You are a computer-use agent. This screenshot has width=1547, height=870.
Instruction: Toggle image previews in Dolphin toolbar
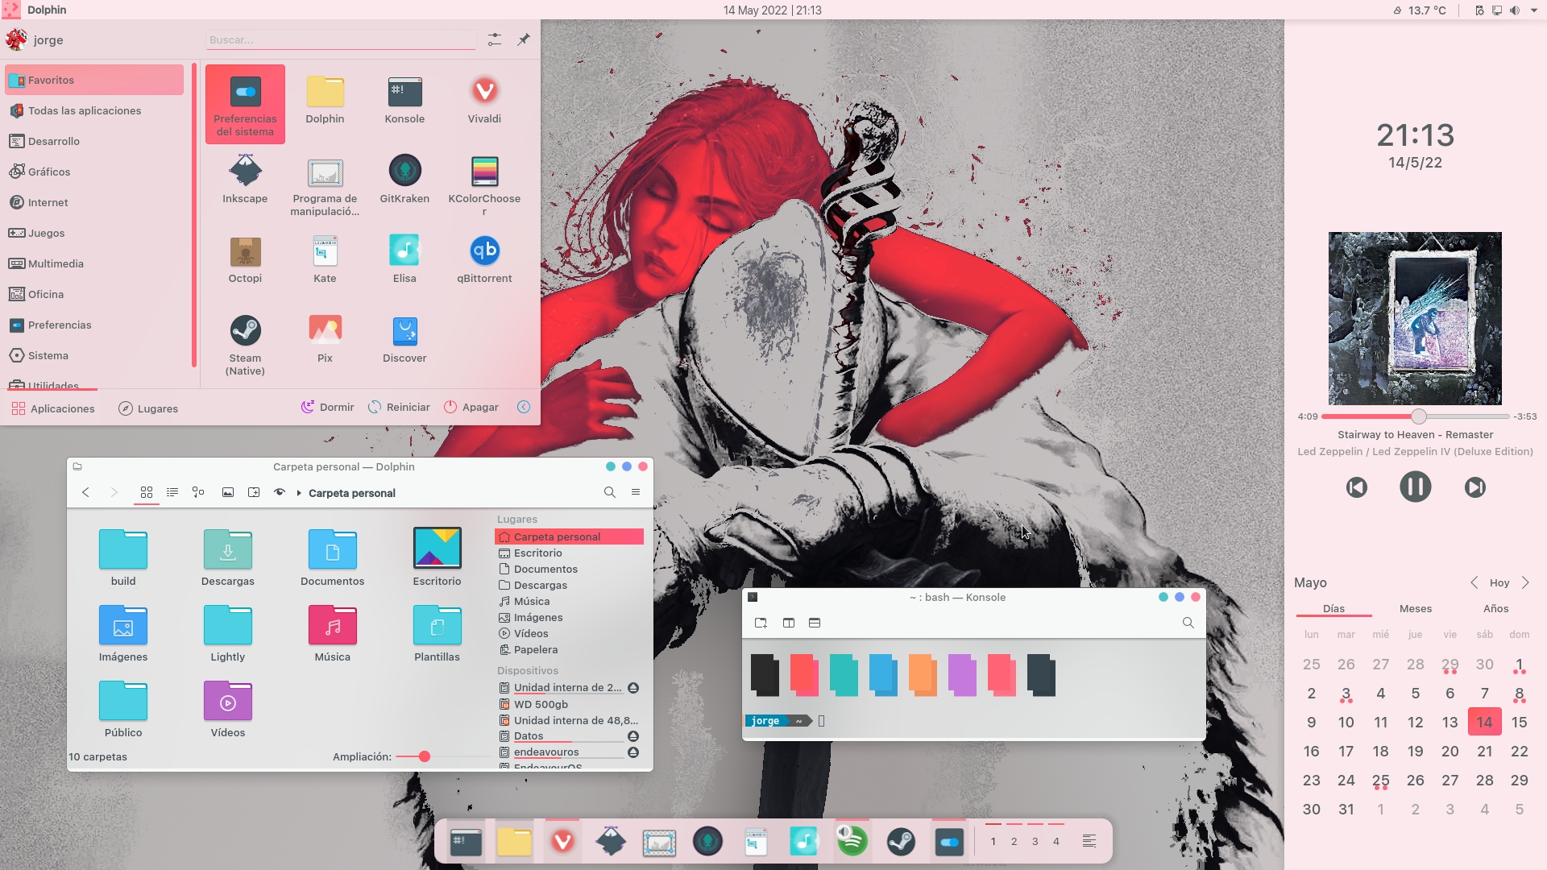click(x=228, y=492)
